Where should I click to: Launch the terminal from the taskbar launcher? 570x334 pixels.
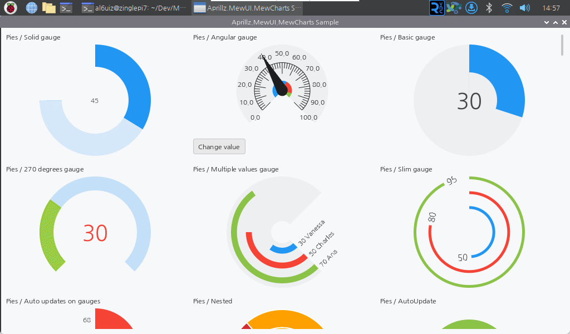pos(66,8)
